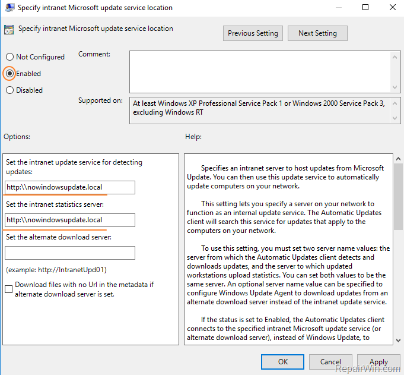
Task: Select the Not Configured radio button
Action: coord(10,57)
